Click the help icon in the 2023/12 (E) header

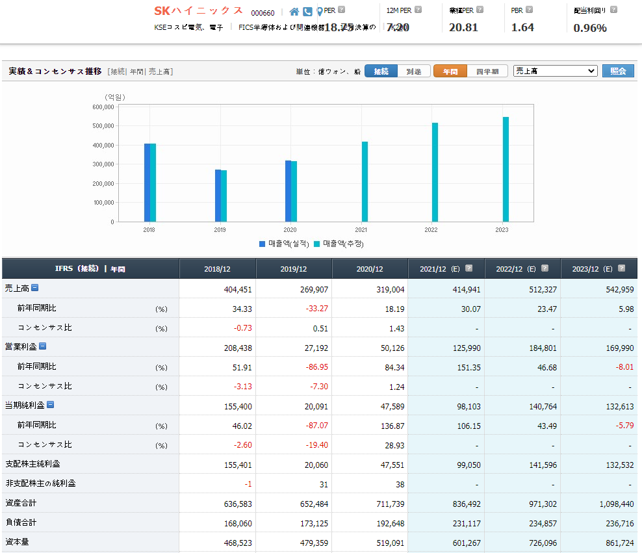coord(621,268)
